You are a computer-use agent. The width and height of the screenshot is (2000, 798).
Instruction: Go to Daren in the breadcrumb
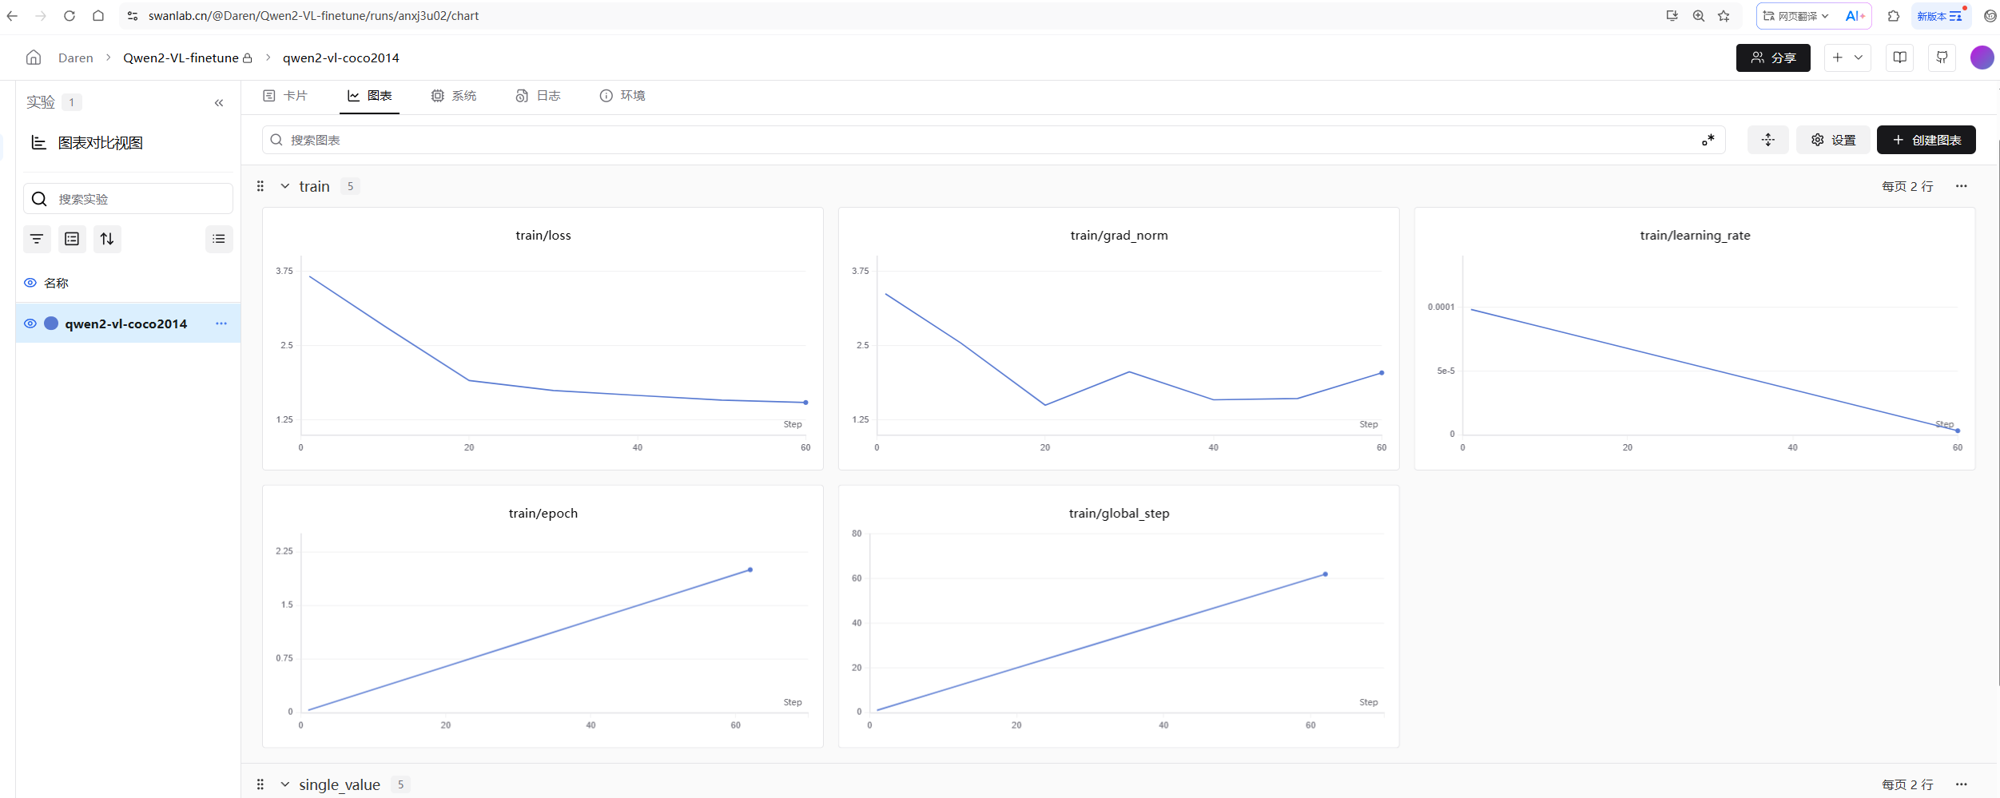click(x=76, y=58)
